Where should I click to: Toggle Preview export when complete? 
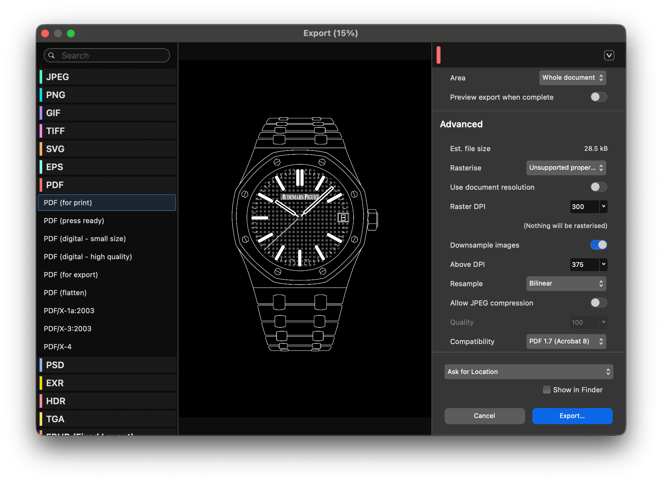(x=599, y=97)
